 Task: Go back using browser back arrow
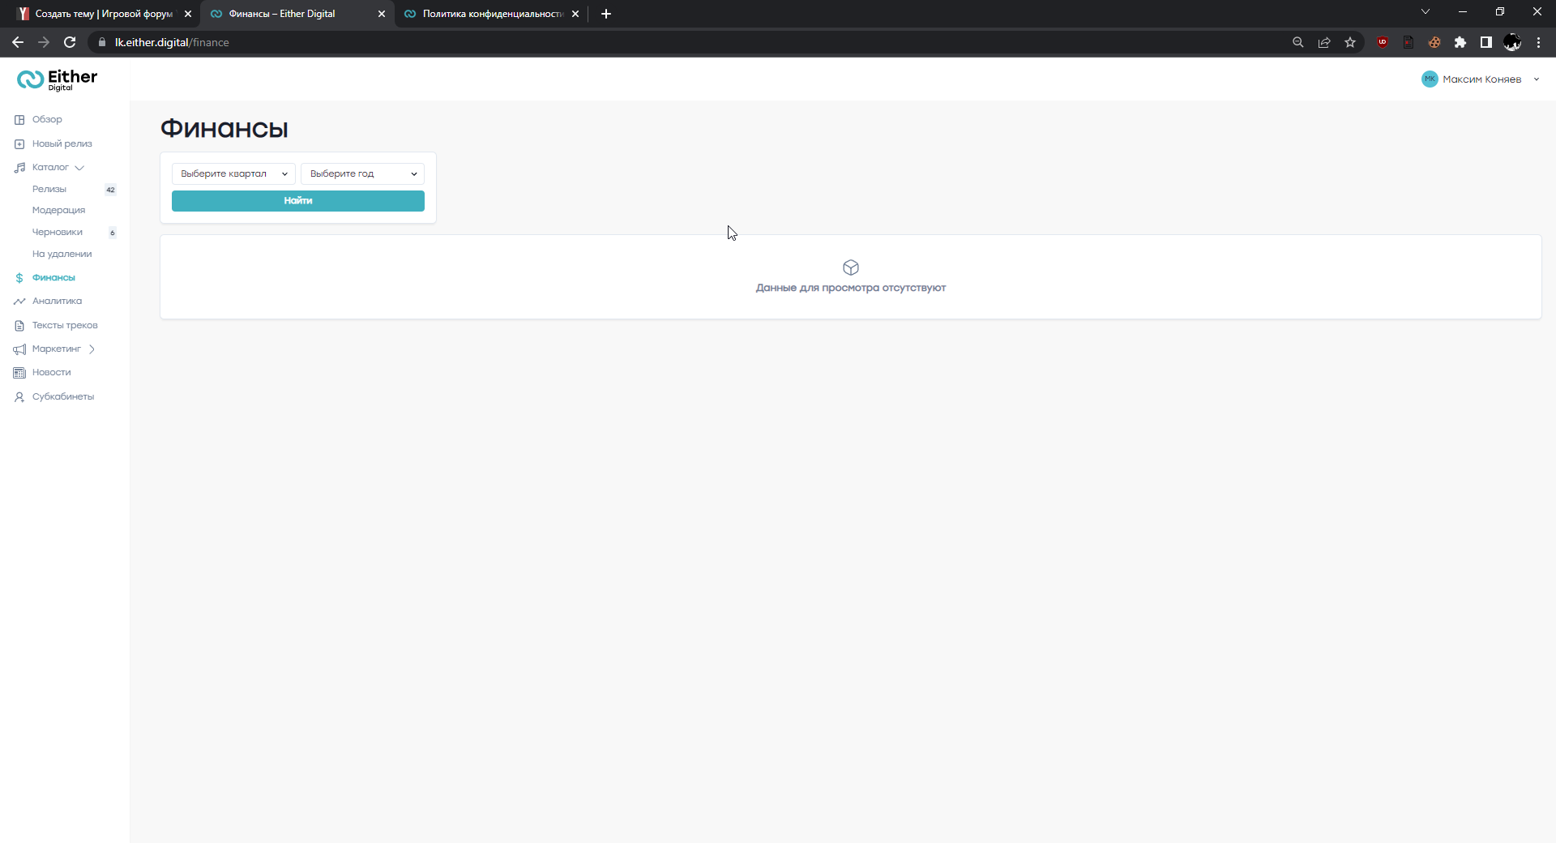(18, 42)
